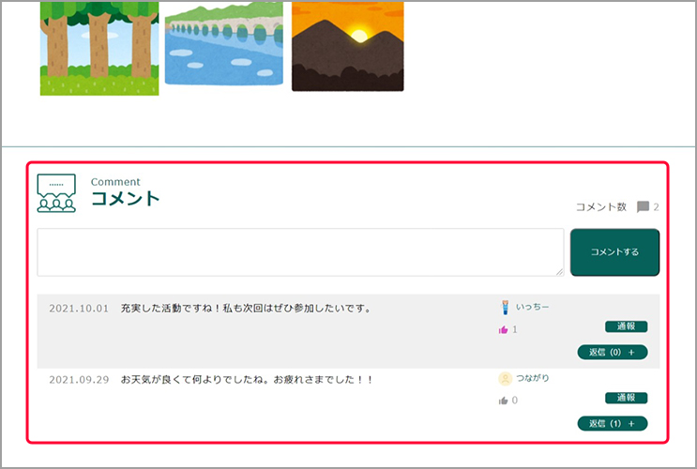
Task: Toggle the pink thumbs-up on いっちー's comment
Action: click(504, 330)
